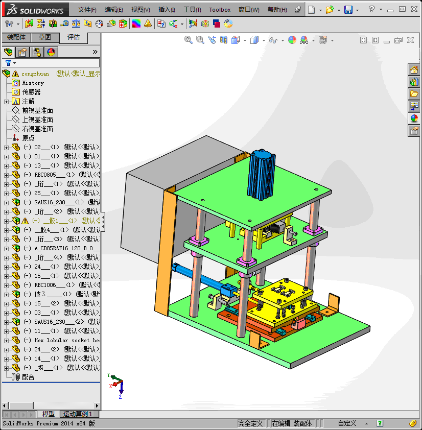Click the blue-red squares DriveWorksXpress icon
This screenshot has width=422, height=430.
pos(217,24)
